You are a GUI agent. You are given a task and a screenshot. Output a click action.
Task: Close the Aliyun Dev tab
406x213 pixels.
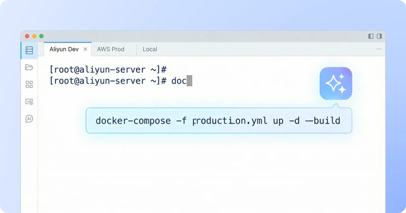pos(85,49)
